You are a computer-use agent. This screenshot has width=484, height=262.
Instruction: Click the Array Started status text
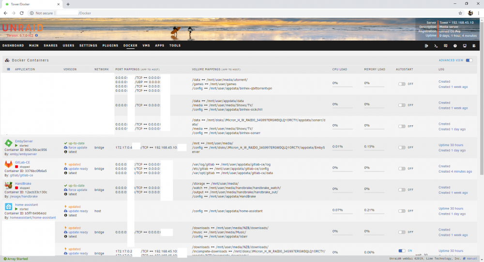(17, 259)
